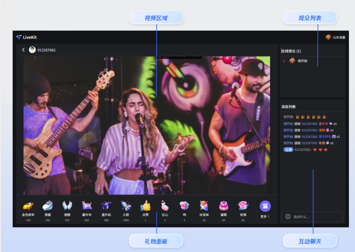
Task: Select audience member 刚开始 avatar
Action: coord(292,61)
